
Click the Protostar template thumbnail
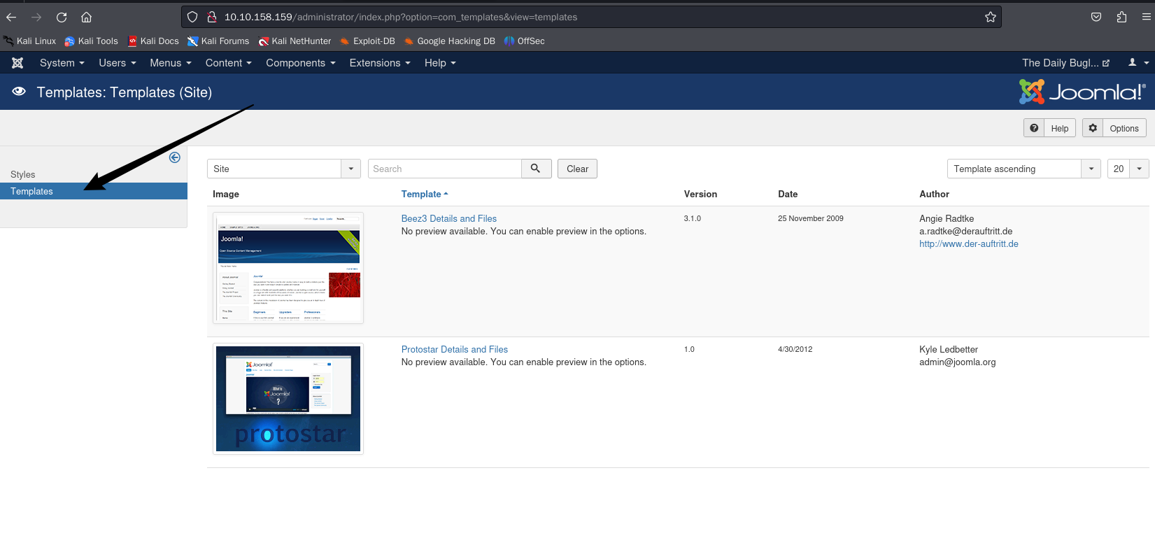[x=288, y=399]
